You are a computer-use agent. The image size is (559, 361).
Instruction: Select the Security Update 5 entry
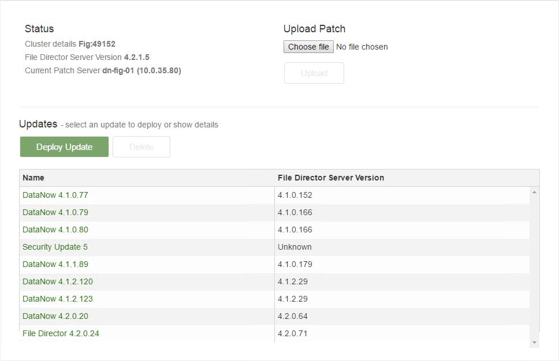pos(55,247)
